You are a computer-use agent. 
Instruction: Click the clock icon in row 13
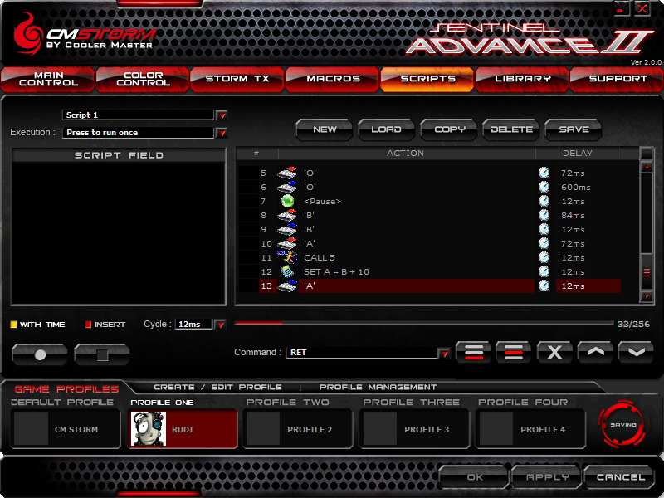pos(544,286)
